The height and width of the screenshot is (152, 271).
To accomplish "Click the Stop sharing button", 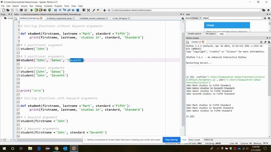I will (x=171, y=140).
